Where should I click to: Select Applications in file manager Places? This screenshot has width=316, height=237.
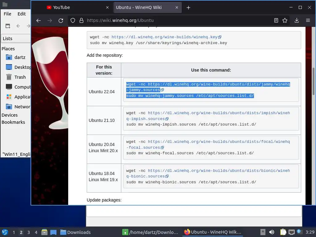point(18,97)
